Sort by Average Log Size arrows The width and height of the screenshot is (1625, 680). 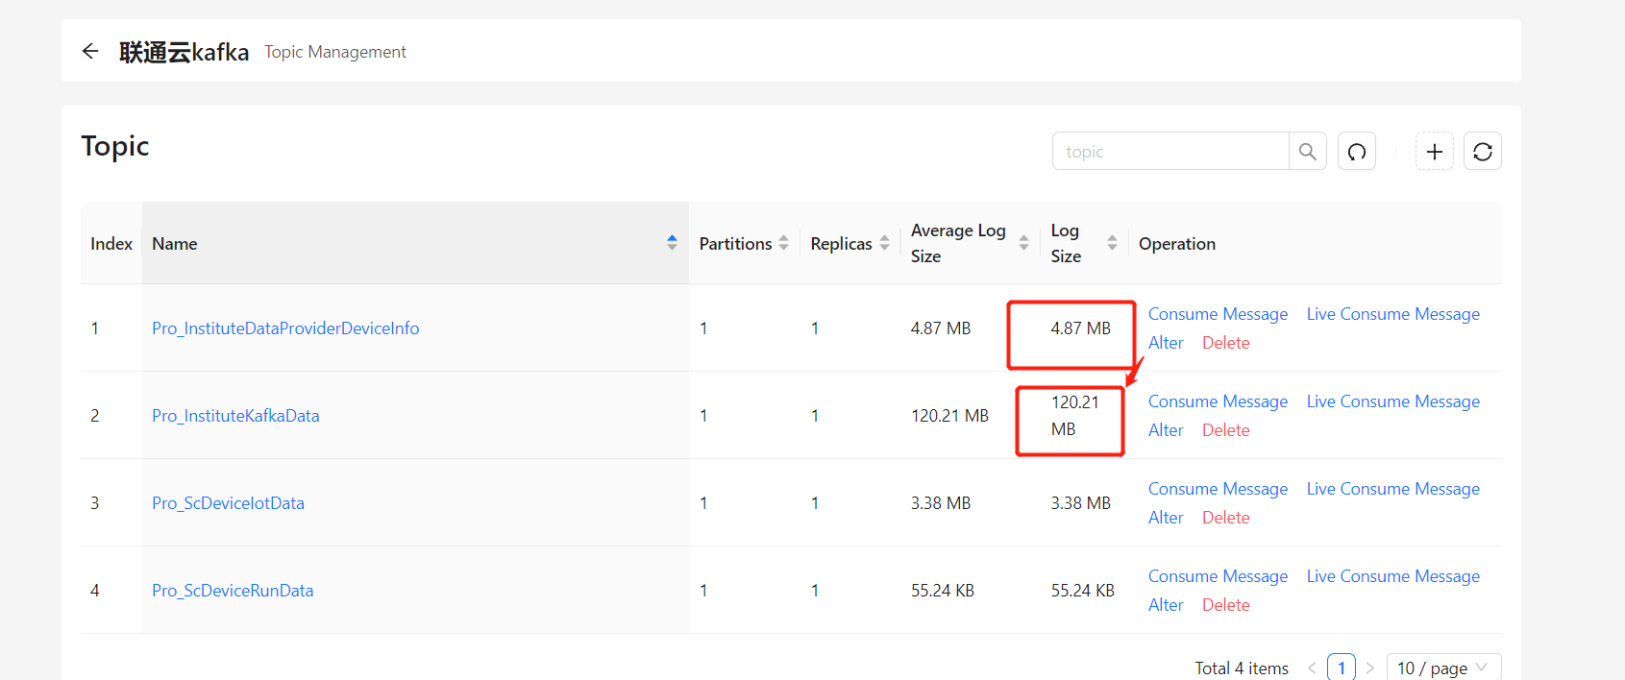(1023, 243)
